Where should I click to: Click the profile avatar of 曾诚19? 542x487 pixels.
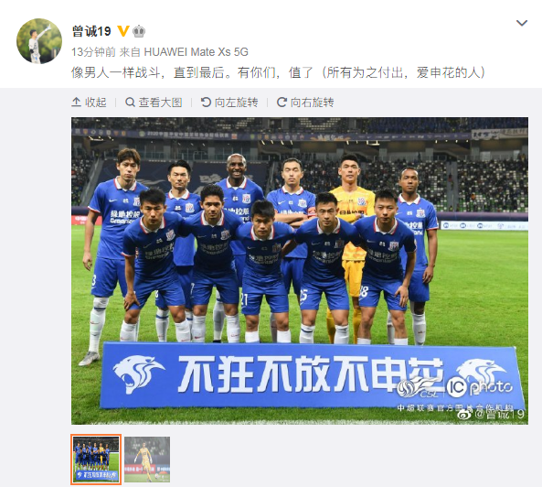39,41
